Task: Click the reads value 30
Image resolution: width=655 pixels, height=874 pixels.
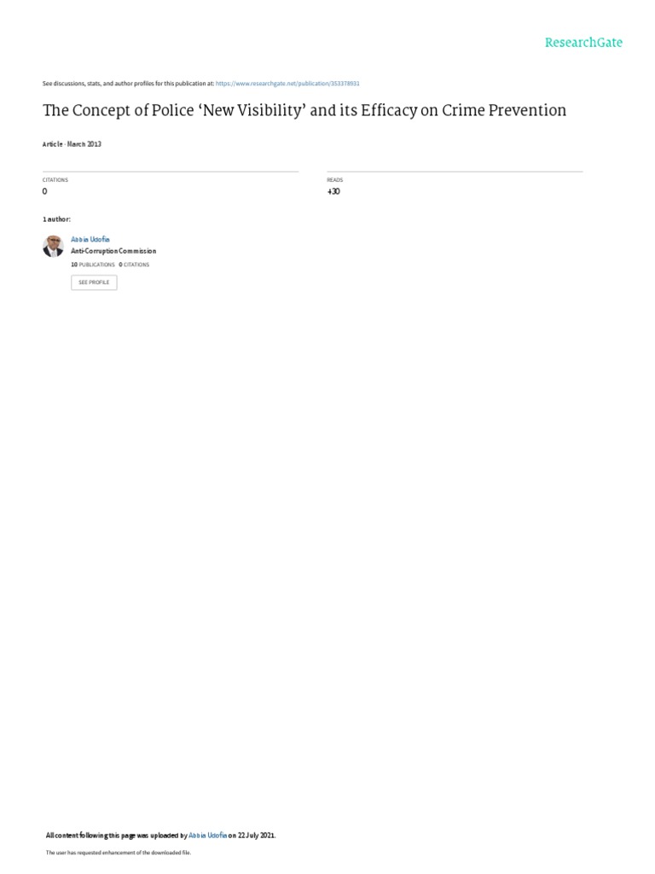Action: [x=333, y=191]
